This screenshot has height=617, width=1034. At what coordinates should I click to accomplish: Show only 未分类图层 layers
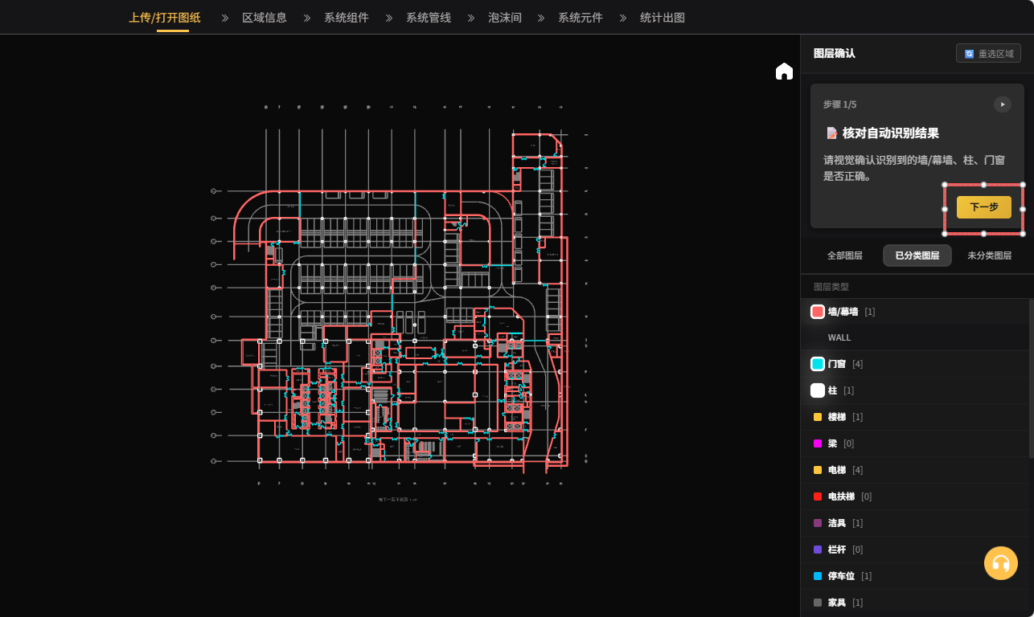click(x=989, y=255)
